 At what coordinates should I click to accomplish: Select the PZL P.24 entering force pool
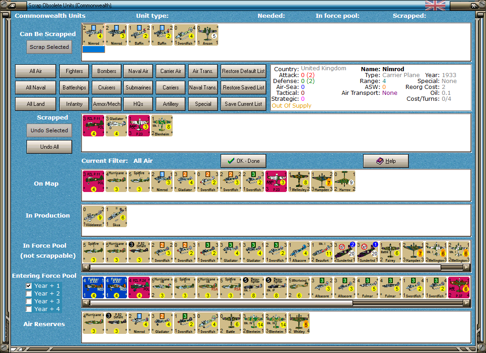click(x=139, y=288)
